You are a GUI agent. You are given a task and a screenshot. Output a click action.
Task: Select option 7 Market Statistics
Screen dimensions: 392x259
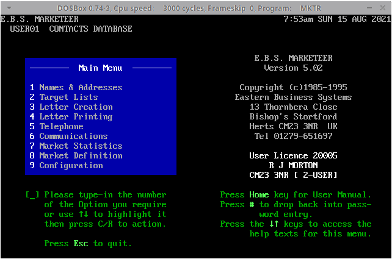click(x=76, y=146)
